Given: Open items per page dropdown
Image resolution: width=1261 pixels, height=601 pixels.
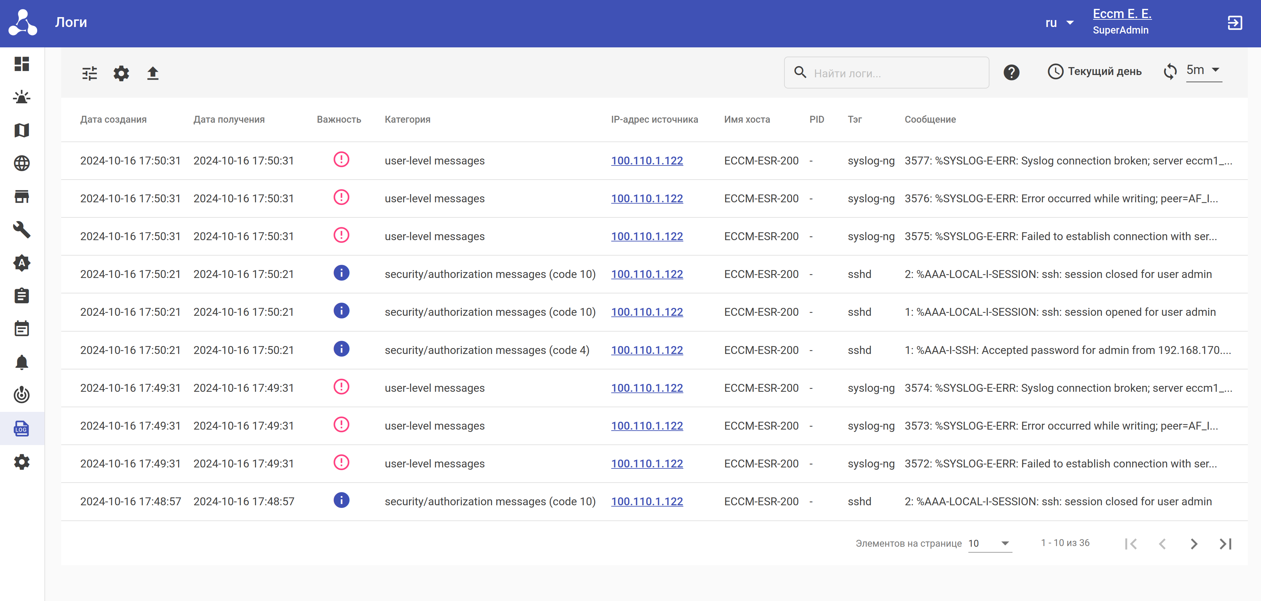Looking at the screenshot, I should 989,543.
